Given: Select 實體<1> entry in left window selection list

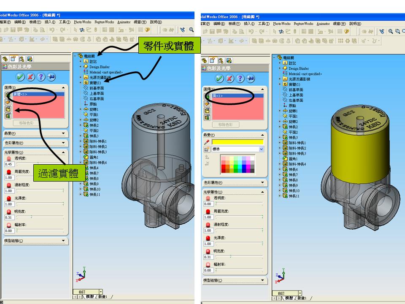Looking at the screenshot, I should pos(38,94).
